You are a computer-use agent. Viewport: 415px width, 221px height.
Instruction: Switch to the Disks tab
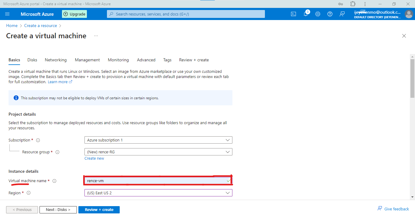click(32, 60)
